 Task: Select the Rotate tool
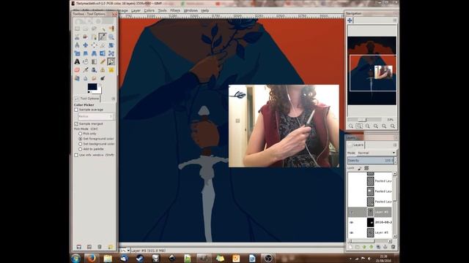pos(111,45)
